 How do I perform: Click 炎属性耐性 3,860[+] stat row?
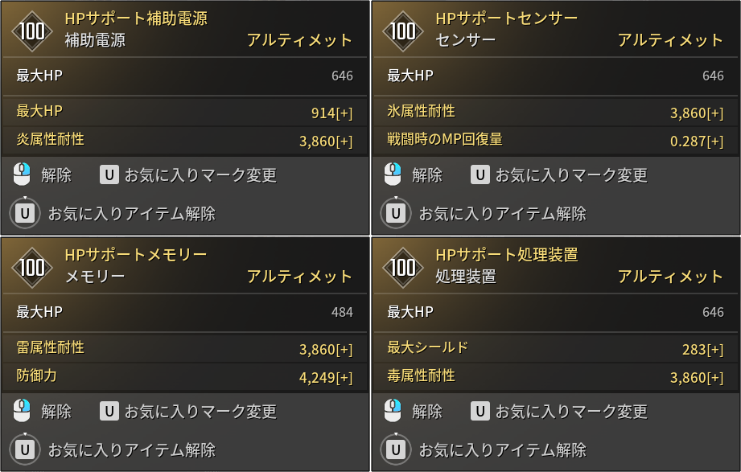pos(185,141)
